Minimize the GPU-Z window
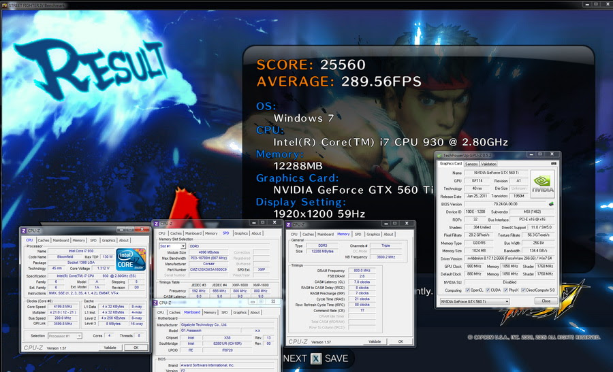This screenshot has width=613, height=372. tap(531, 154)
